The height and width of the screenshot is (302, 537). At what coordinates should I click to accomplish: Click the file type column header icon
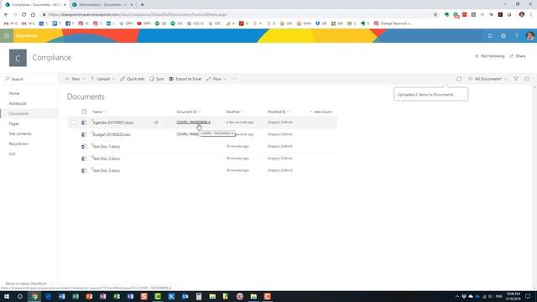click(x=84, y=112)
